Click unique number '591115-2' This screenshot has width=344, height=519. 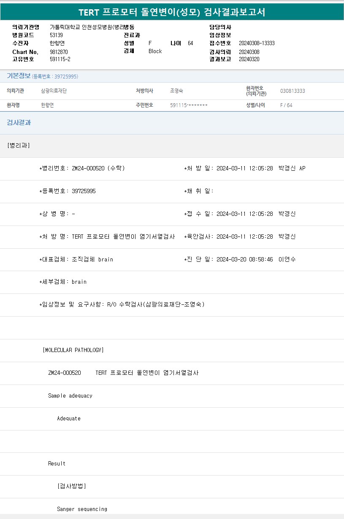60,59
